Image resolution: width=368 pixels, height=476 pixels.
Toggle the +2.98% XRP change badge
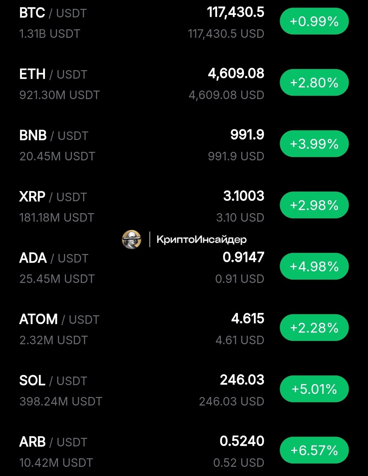(314, 205)
